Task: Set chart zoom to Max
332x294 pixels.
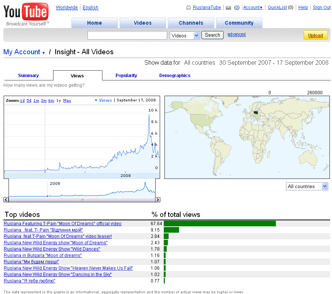Action: click(67, 101)
